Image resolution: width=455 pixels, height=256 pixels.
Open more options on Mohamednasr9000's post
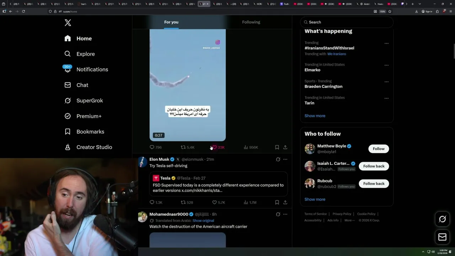tap(285, 214)
